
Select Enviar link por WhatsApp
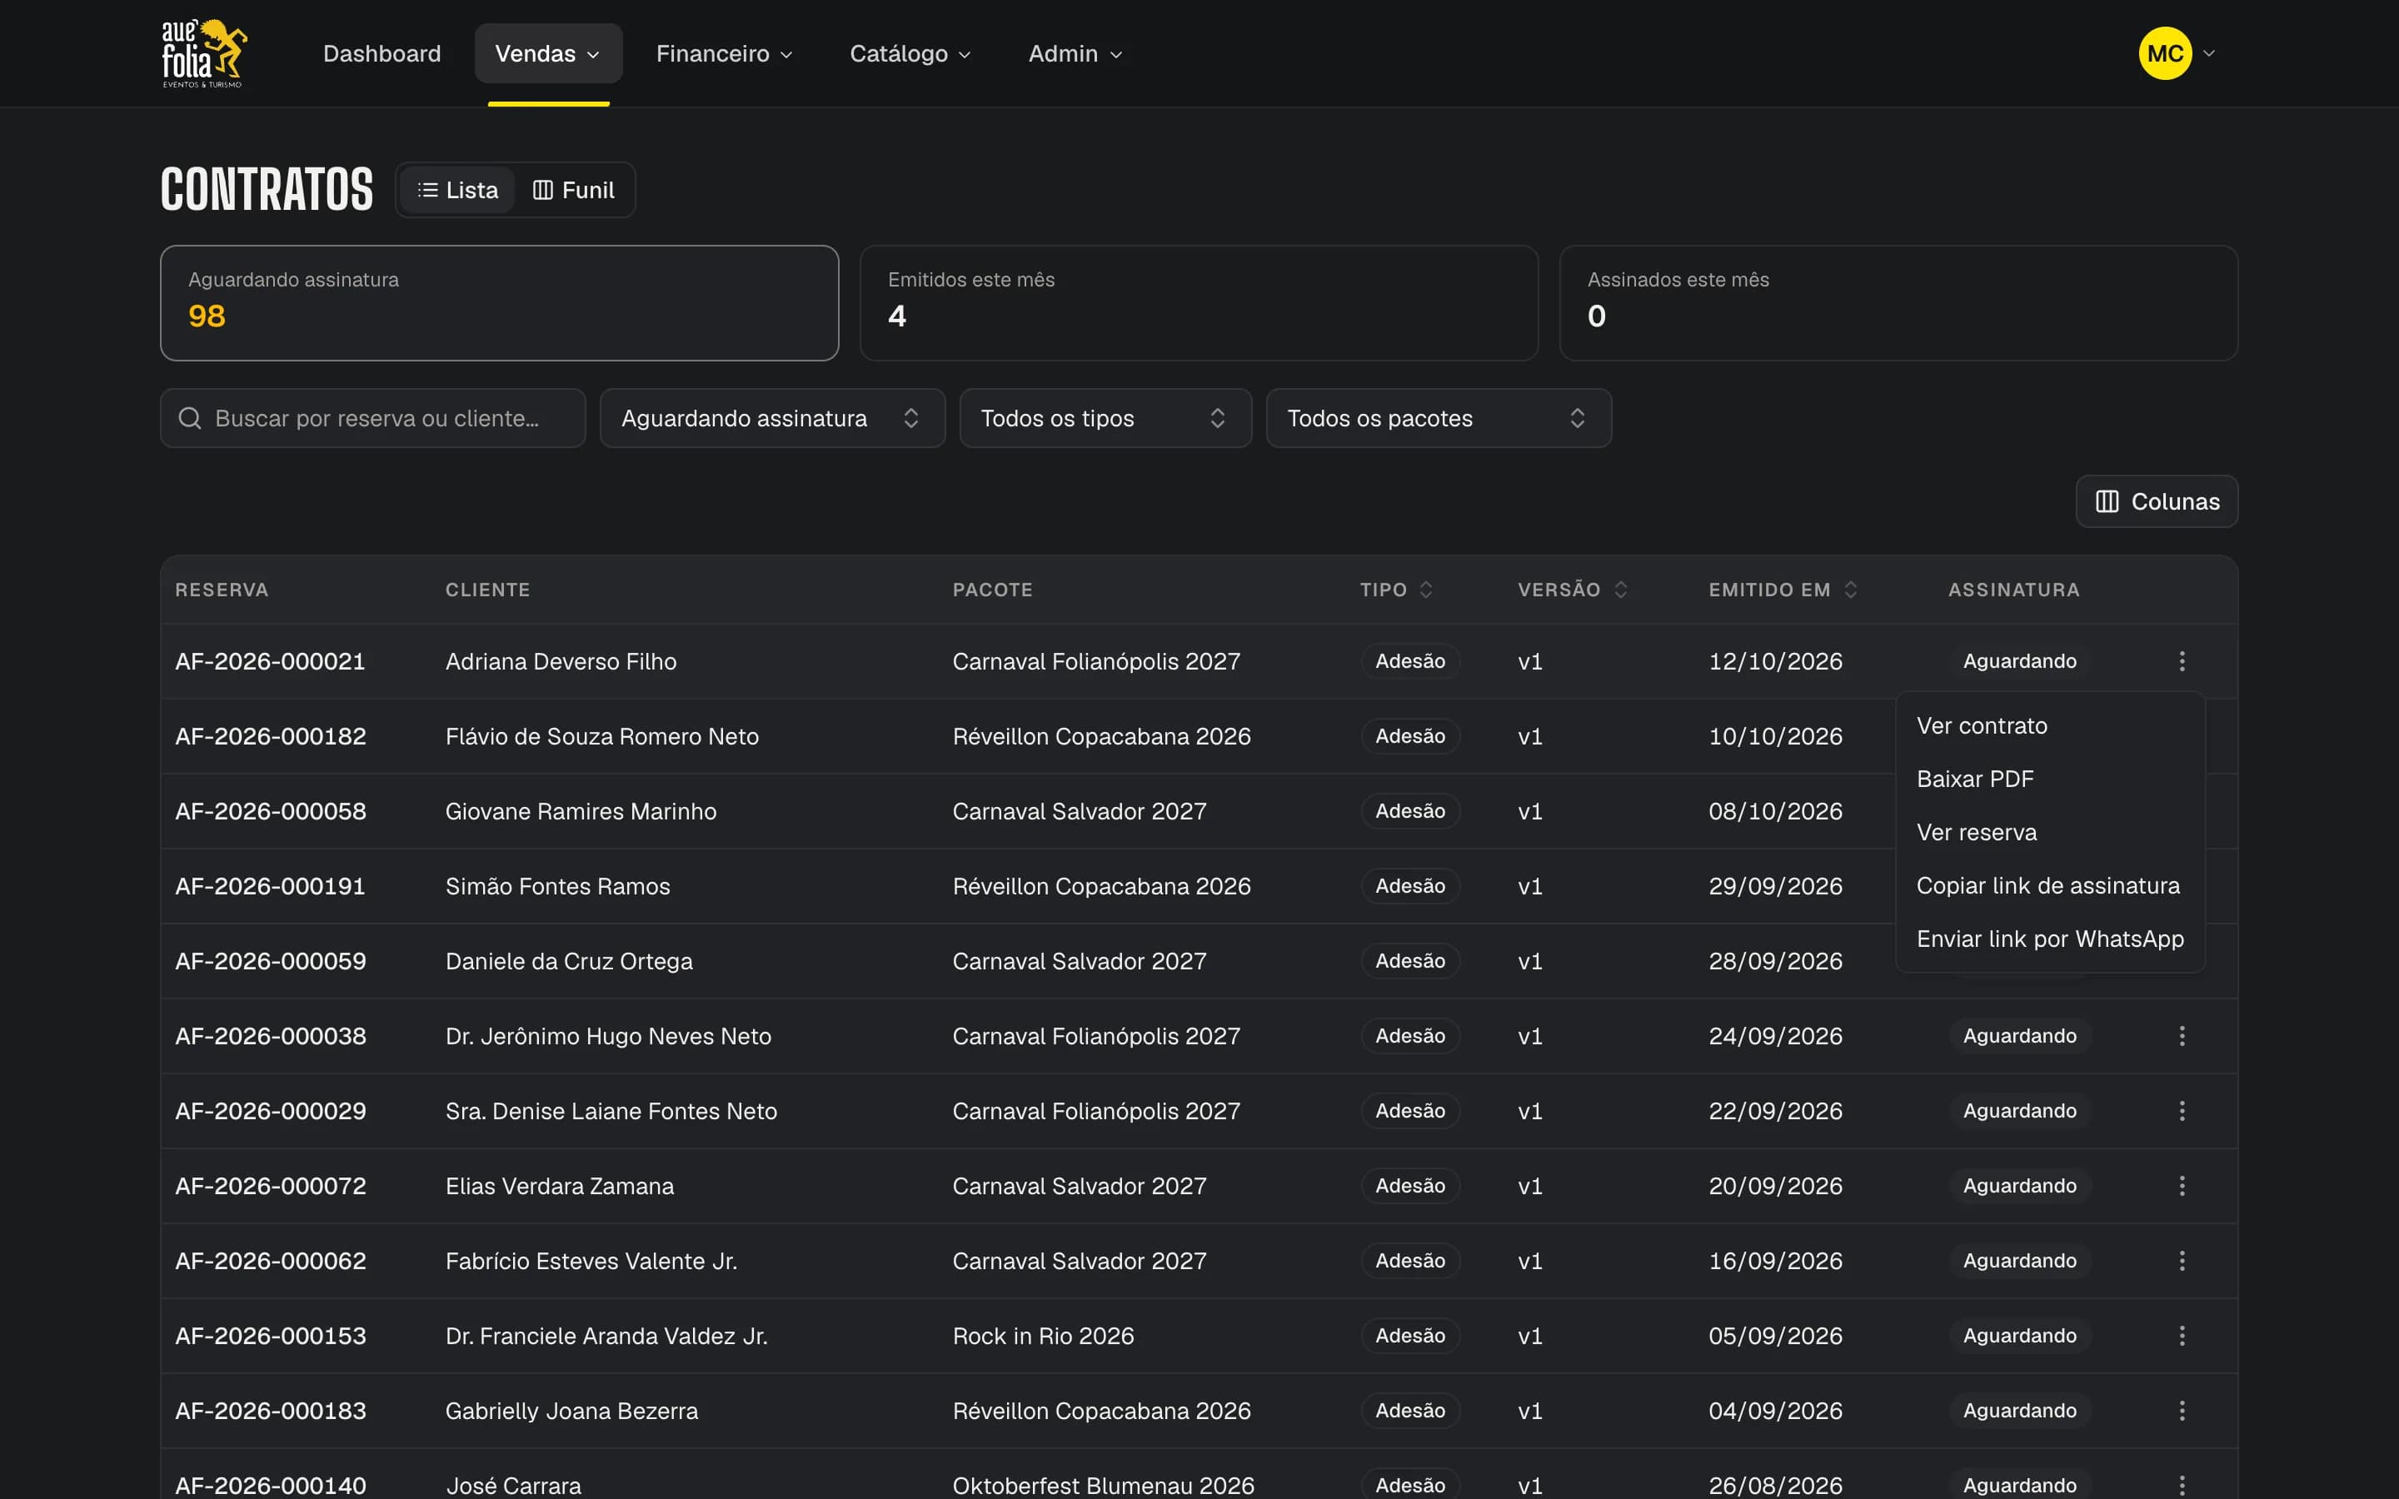coord(2050,939)
